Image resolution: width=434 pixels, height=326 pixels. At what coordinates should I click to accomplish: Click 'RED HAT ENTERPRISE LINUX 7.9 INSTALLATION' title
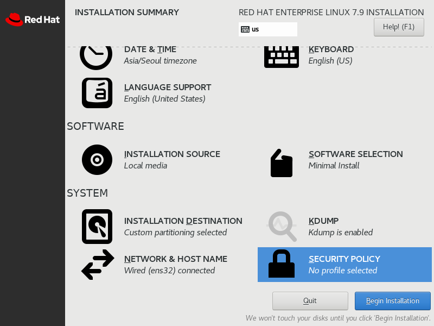coord(331,12)
